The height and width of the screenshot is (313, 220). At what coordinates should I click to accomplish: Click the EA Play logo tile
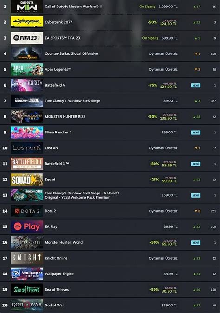click(27, 226)
